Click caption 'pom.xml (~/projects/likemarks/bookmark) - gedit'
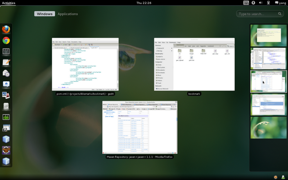Image resolution: width=288 pixels, height=180 pixels. coord(85,94)
